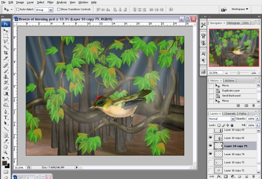Click the Auto-Align Layers icon in options bar
Viewport: 262px width, 179px height.
tap(171, 10)
